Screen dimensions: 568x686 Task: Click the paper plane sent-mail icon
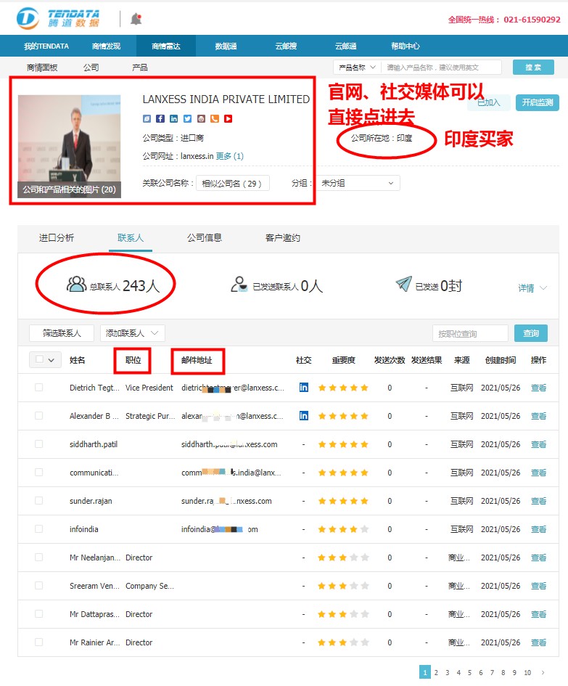coord(403,284)
